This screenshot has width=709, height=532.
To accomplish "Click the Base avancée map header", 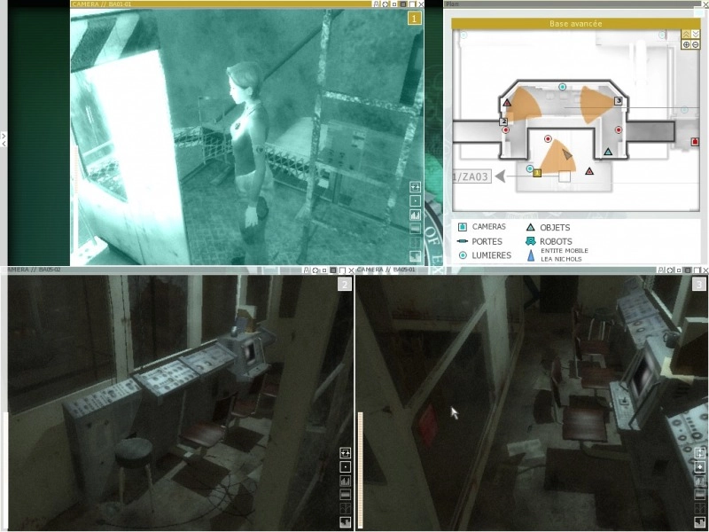I will click(x=574, y=24).
